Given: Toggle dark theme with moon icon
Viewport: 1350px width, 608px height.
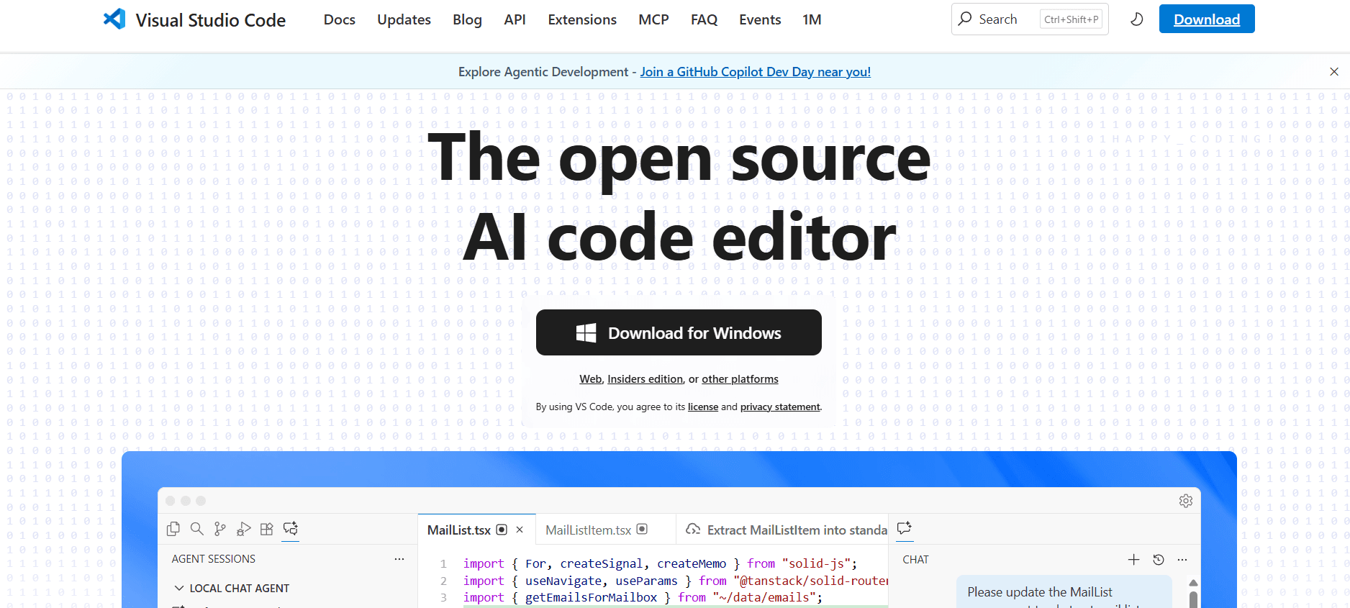Looking at the screenshot, I should point(1136,19).
